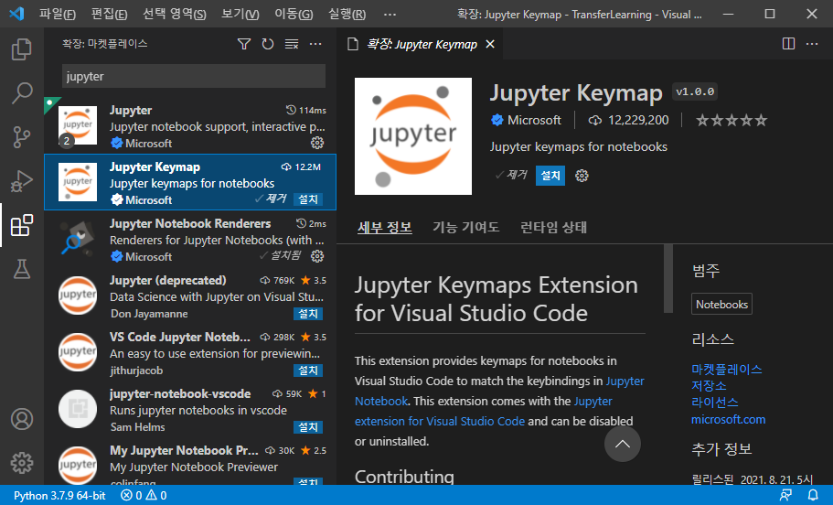Viewport: 833px width, 505px height.
Task: Switch to the 런타임 상태 tab
Action: (x=553, y=227)
